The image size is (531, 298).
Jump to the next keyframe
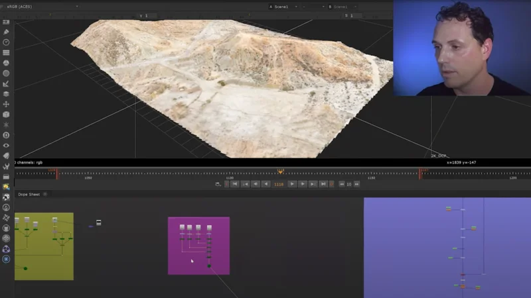pyautogui.click(x=313, y=184)
